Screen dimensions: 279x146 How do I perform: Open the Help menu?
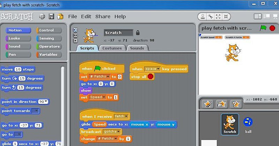click(120, 16)
